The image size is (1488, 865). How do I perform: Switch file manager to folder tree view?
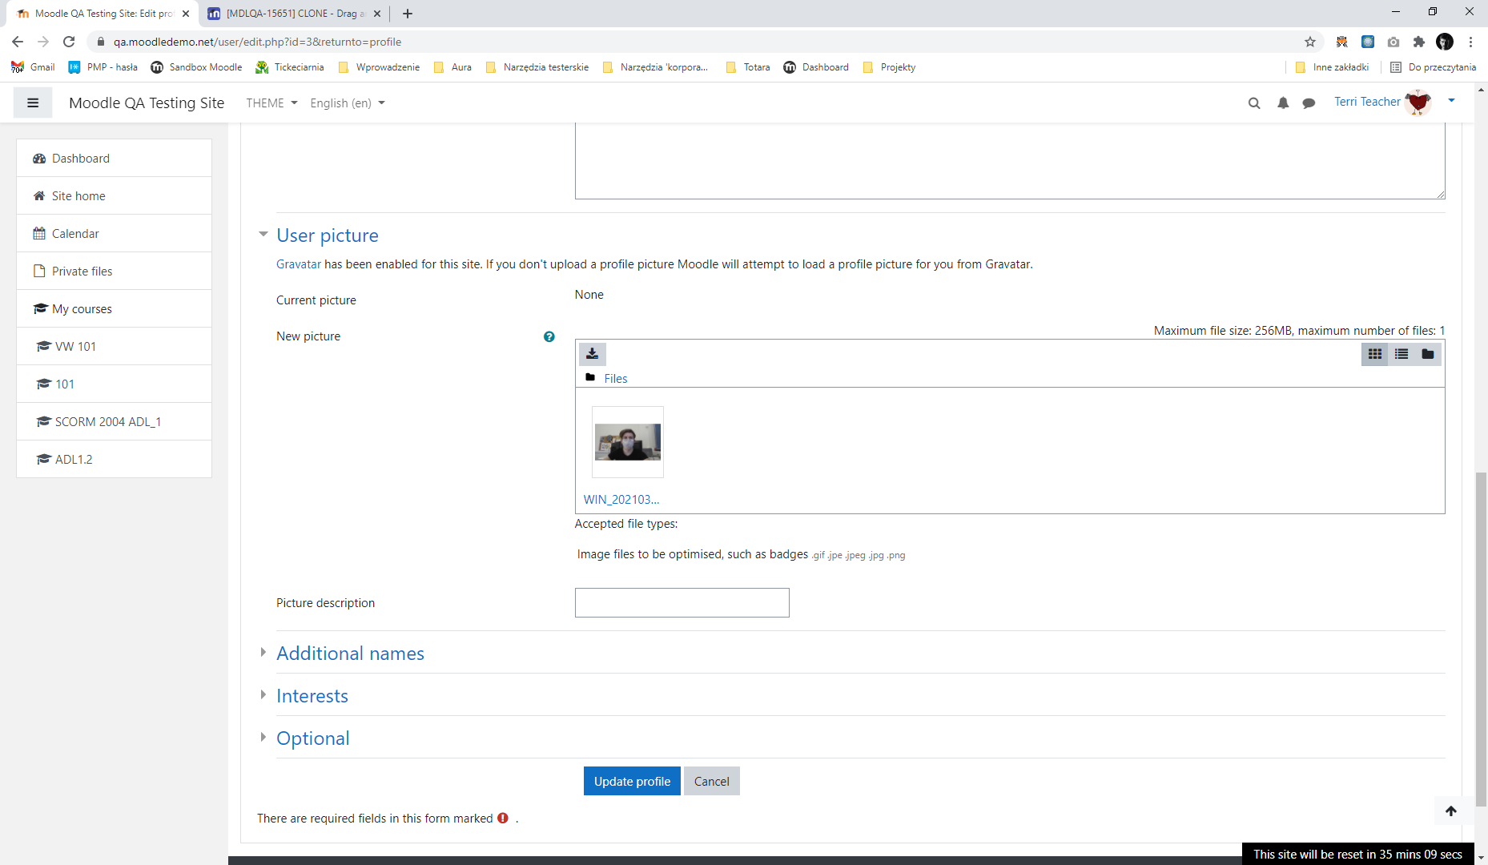1428,354
